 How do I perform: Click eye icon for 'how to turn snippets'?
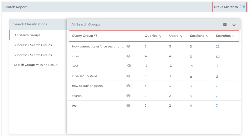click(128, 86)
